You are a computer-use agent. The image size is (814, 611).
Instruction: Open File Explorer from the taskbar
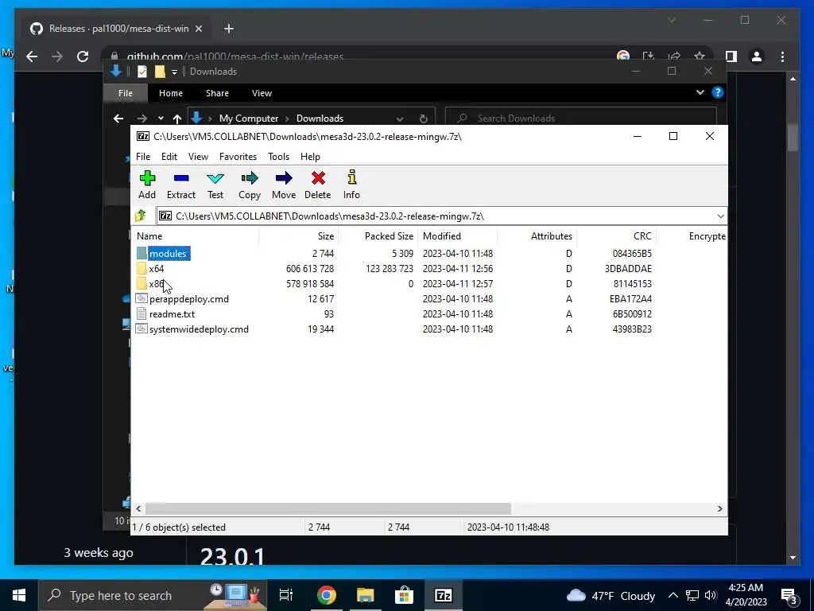(366, 595)
